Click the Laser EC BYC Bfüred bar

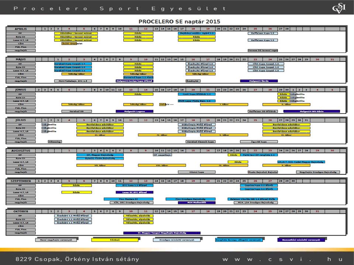tap(135, 192)
